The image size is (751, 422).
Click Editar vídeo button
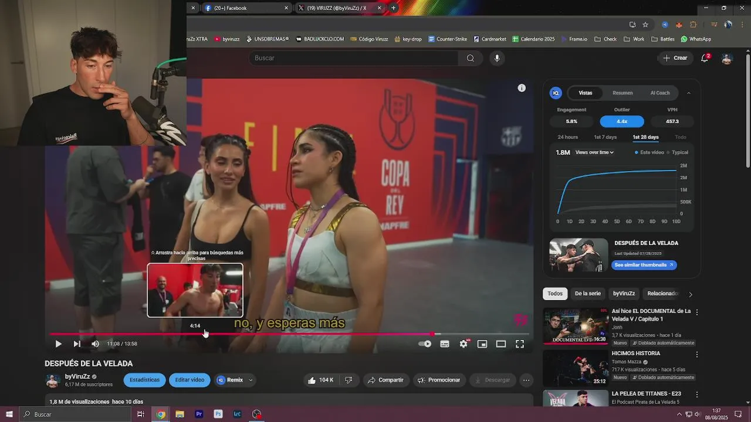(190, 380)
